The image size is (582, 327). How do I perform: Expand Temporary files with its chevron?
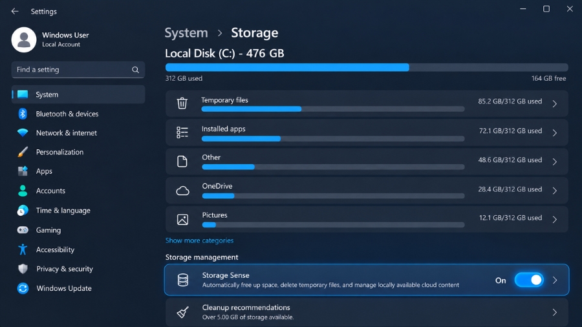click(x=555, y=104)
